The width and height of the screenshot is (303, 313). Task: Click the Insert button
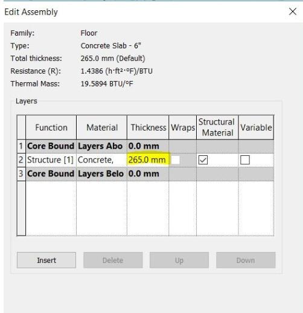point(46,260)
